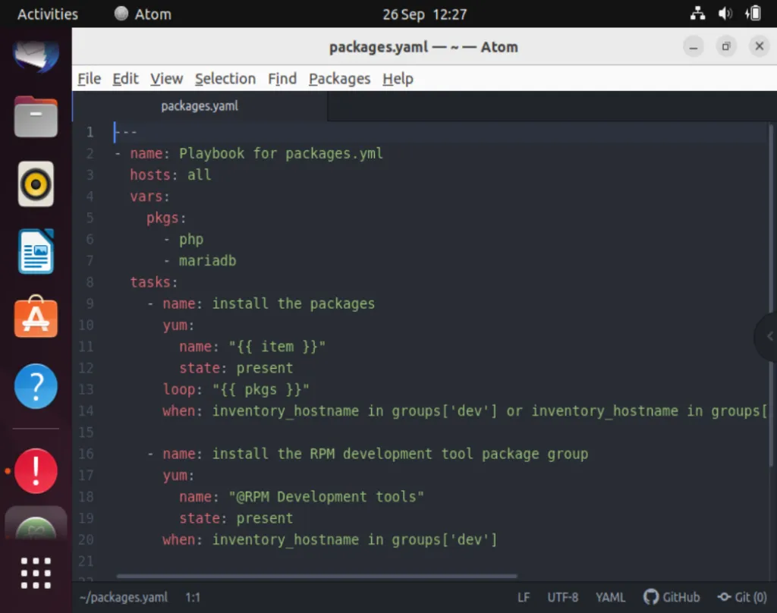The image size is (777, 613).
Task: Show Applications grid in the dock
Action: (x=36, y=573)
